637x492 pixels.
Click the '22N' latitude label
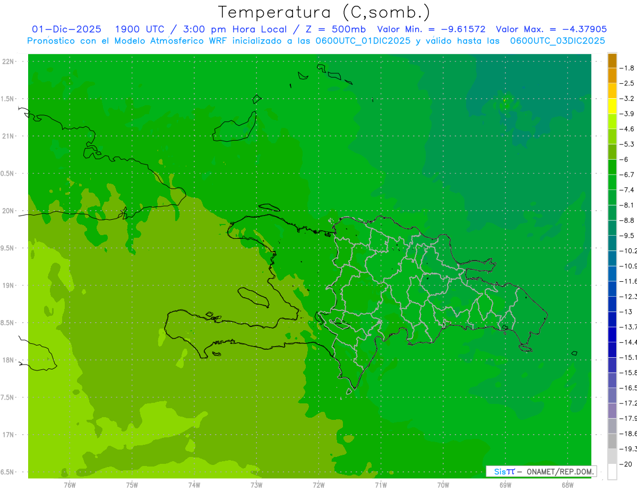[x=8, y=62]
